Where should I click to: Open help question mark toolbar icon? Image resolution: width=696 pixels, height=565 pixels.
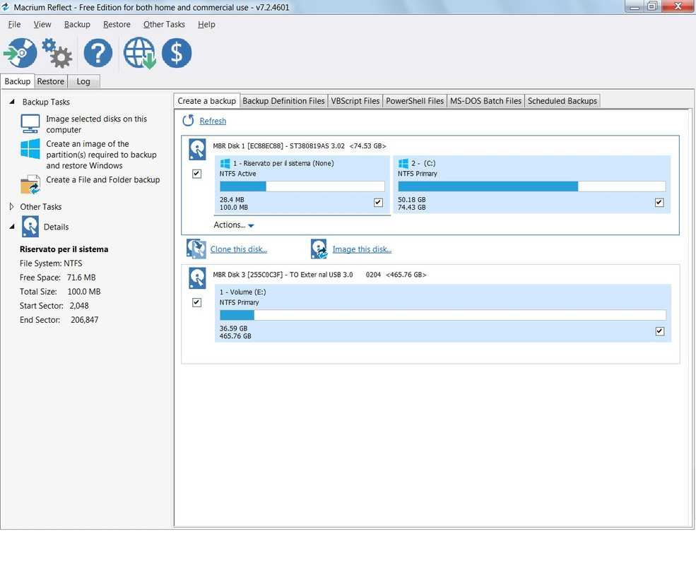point(98,53)
